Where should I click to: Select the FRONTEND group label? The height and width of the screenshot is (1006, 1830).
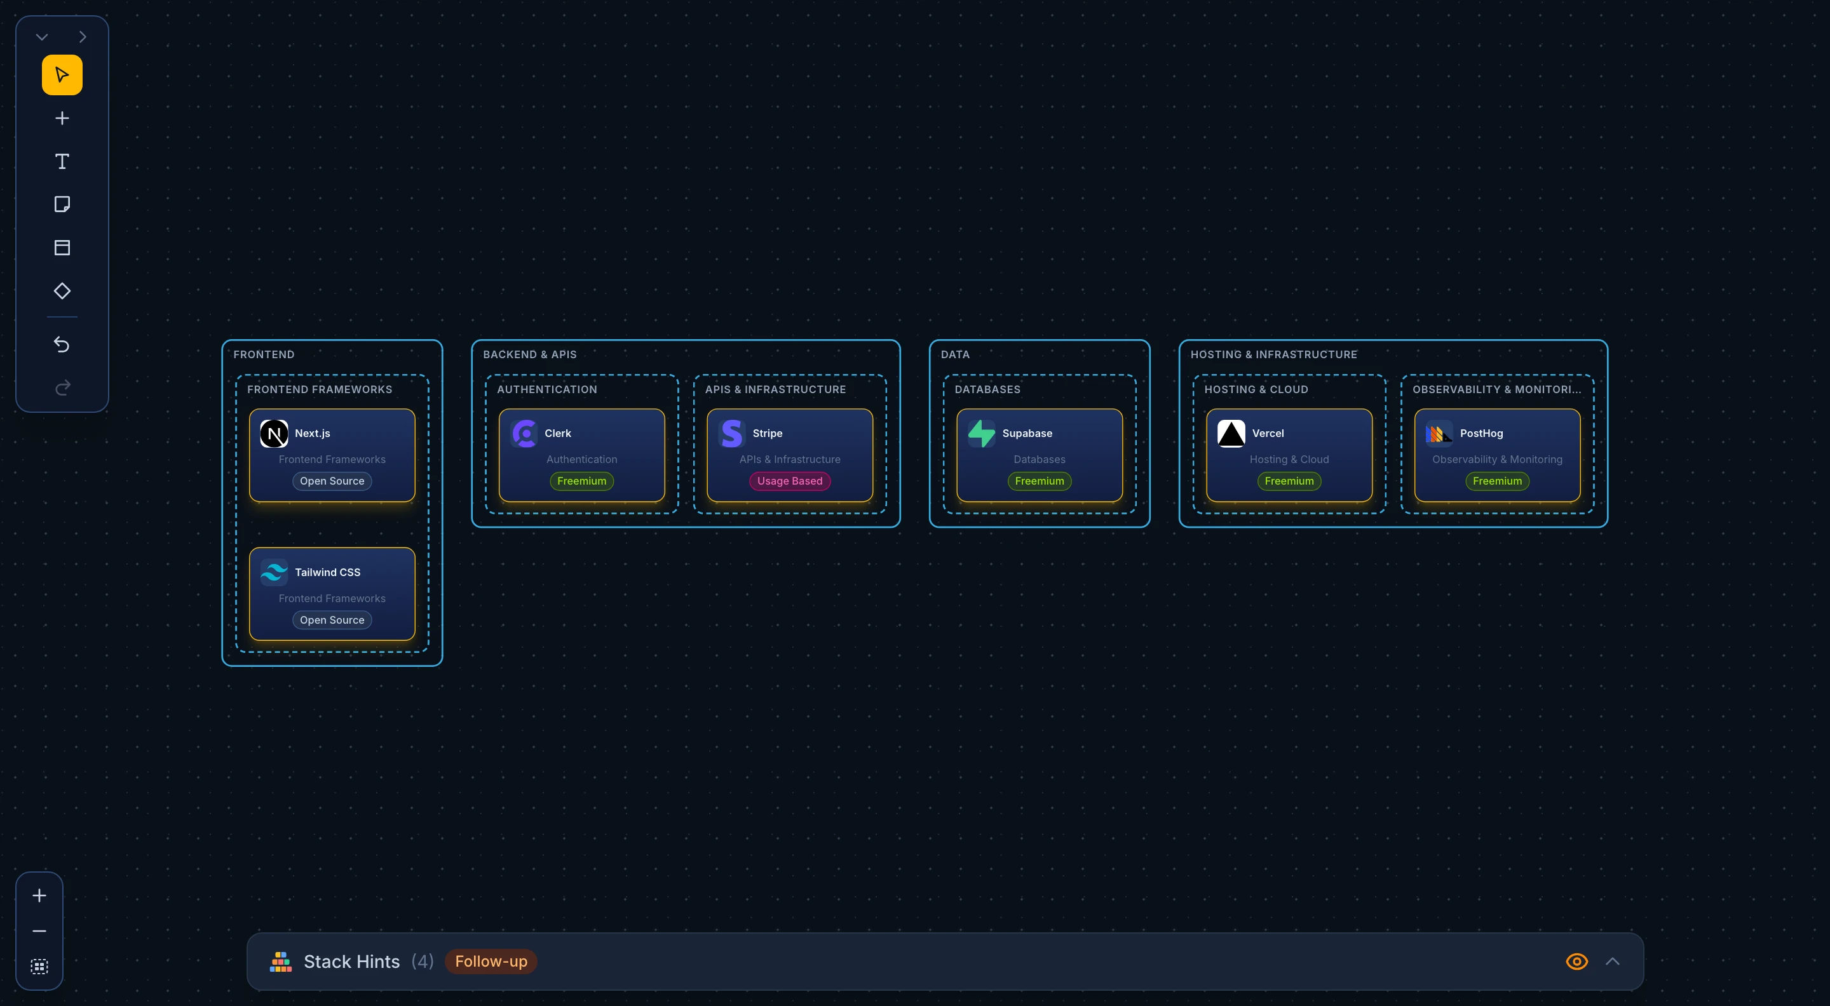click(x=264, y=354)
